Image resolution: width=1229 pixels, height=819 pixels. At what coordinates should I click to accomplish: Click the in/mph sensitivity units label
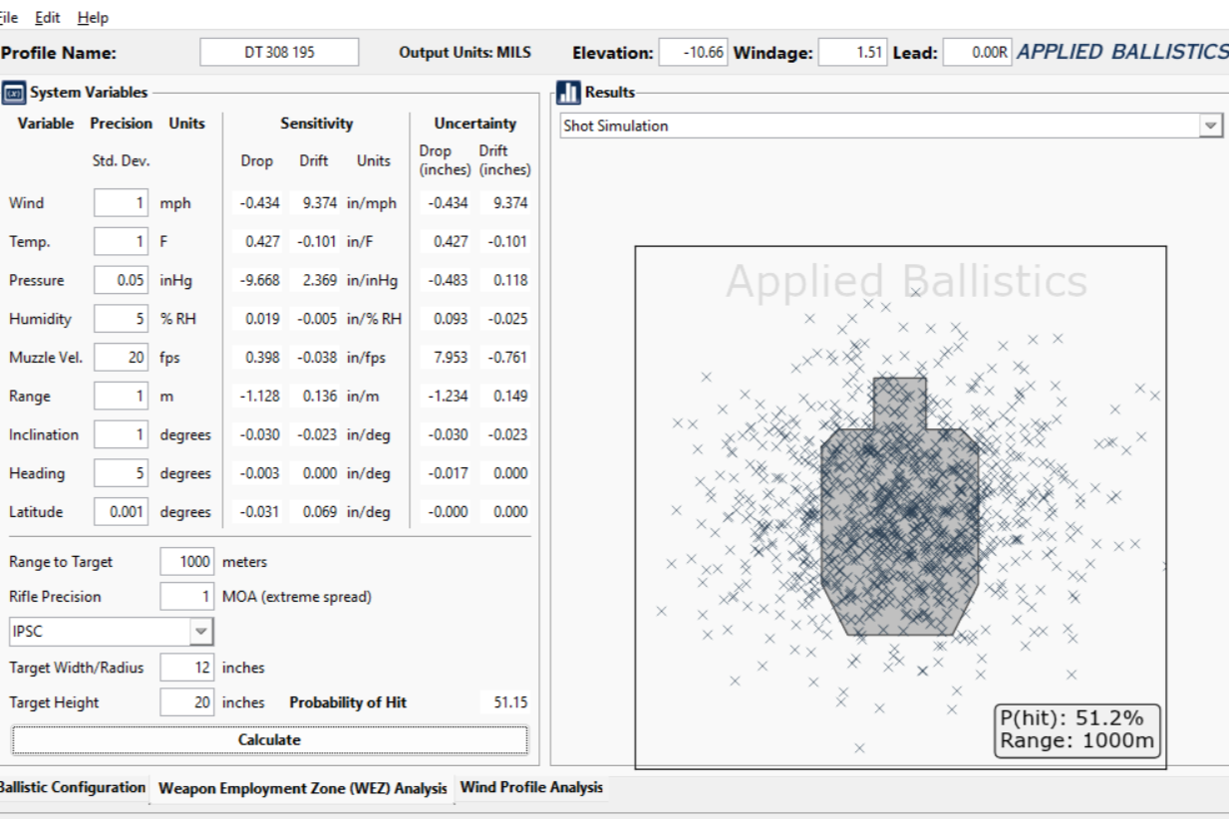372,202
